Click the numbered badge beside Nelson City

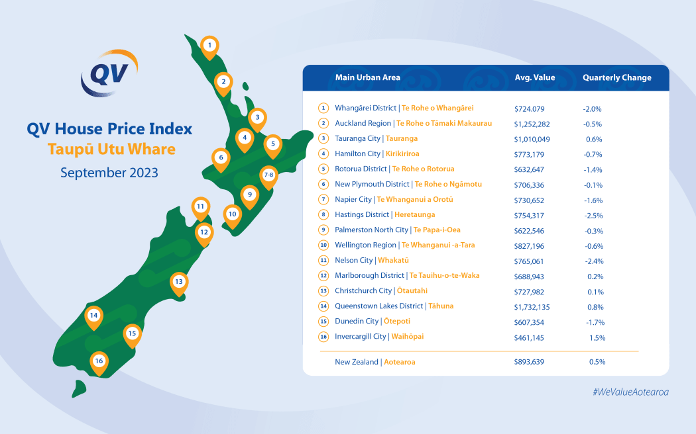323,260
